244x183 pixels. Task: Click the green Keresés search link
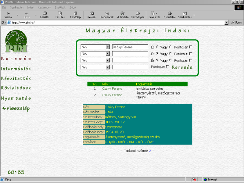[182, 67]
